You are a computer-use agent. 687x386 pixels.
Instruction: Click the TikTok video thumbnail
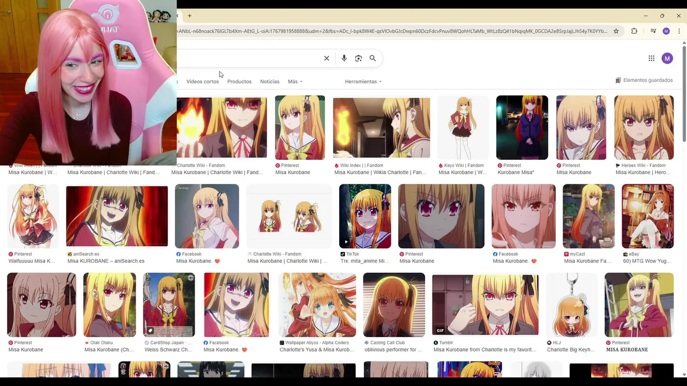365,216
